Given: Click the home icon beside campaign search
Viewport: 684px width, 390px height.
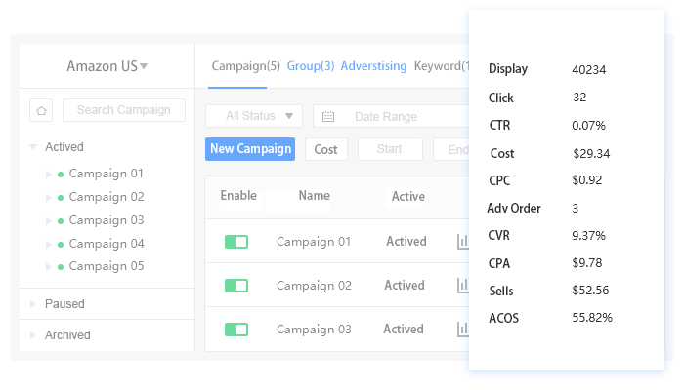Looking at the screenshot, I should [x=41, y=110].
